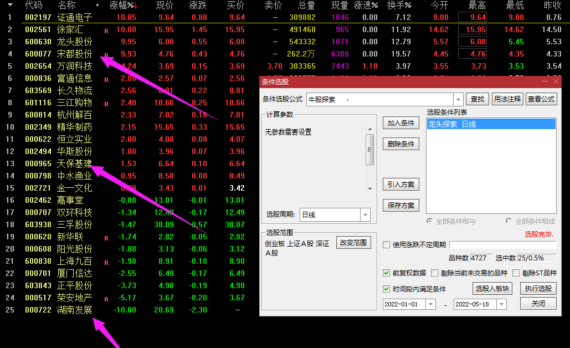Open the end date 2022-05-18 dropdown
The height and width of the screenshot is (348, 570).
(x=501, y=304)
